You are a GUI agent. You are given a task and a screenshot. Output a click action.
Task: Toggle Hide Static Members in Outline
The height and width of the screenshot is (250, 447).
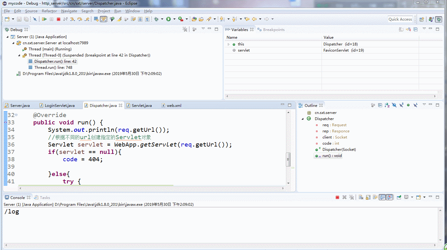(401, 105)
